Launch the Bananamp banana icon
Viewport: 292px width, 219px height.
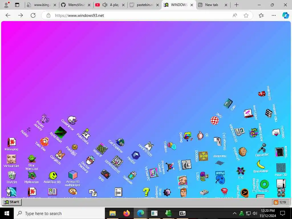[261, 165]
